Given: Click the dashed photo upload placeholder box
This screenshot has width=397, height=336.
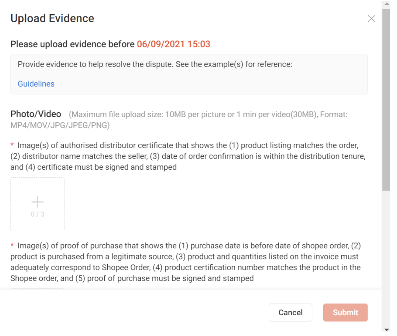Looking at the screenshot, I should click(37, 204).
